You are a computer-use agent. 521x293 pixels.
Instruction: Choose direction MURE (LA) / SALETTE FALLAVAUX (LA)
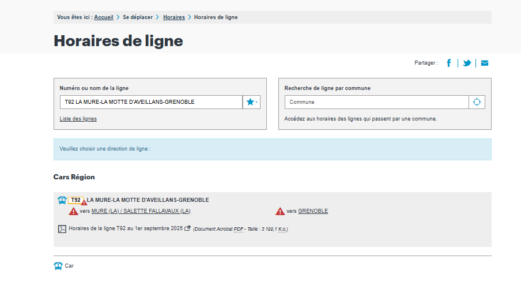point(141,211)
